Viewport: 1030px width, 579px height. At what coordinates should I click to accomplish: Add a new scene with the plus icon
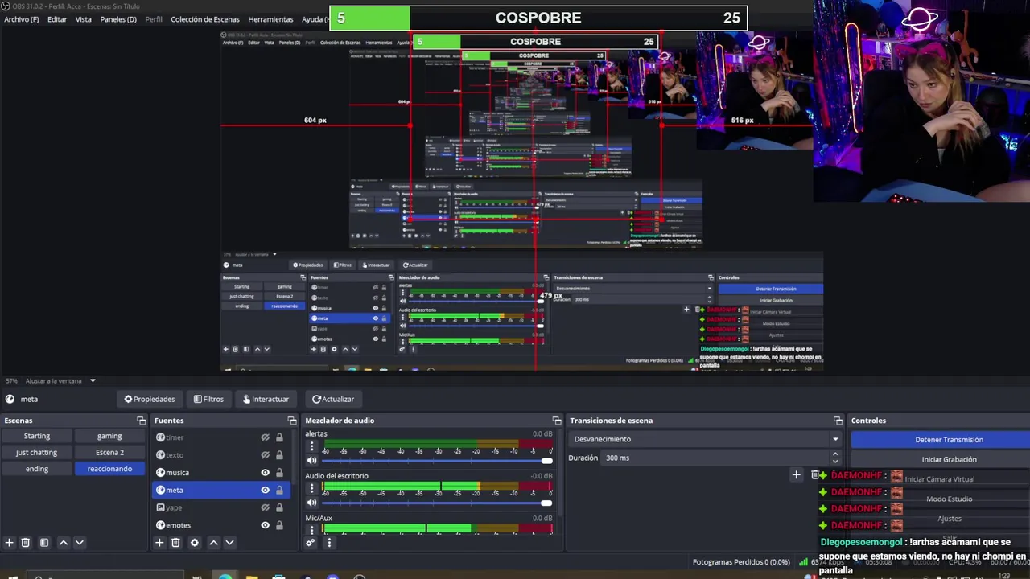tap(10, 543)
